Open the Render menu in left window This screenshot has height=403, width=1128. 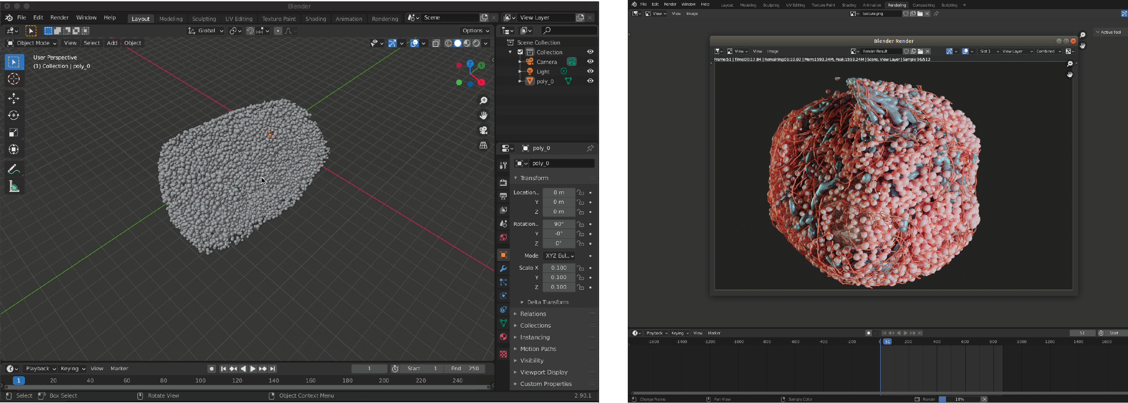point(60,18)
